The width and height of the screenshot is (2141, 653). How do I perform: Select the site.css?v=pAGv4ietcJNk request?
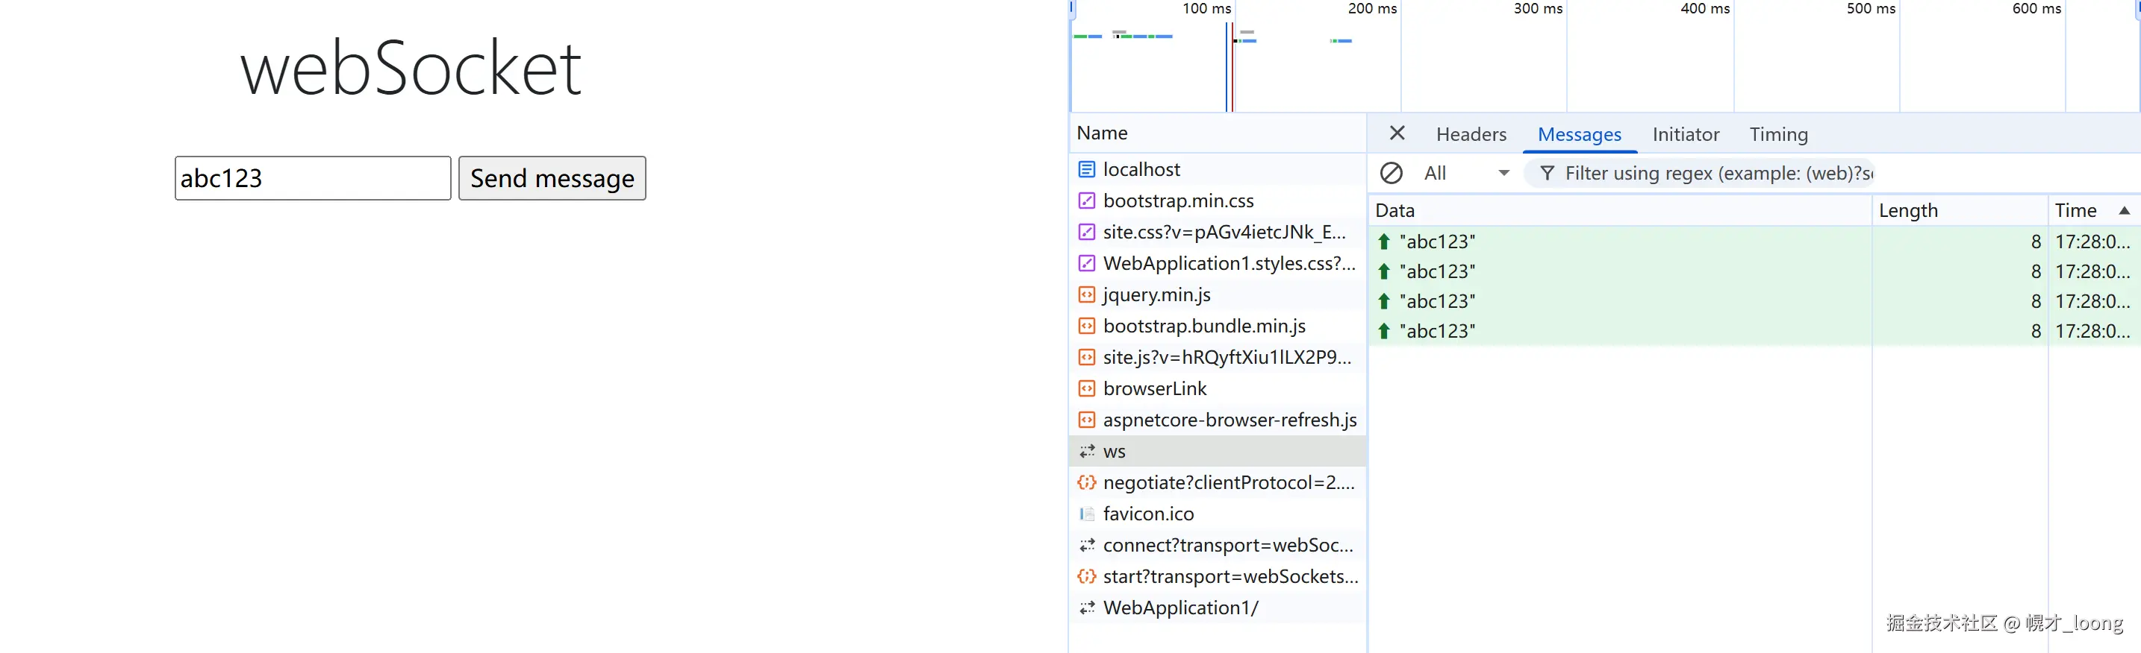pos(1217,233)
